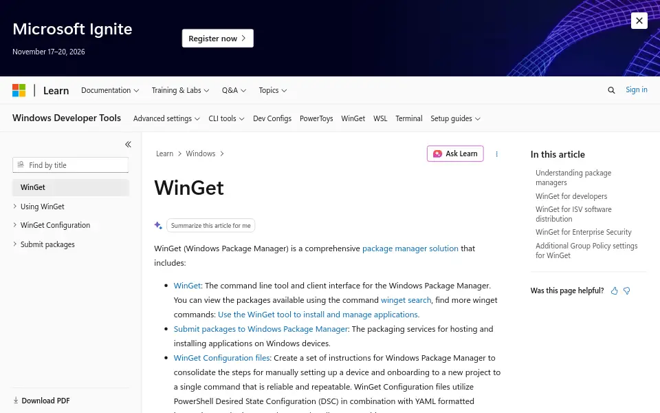Expand the Advanced settings dropdown

166,118
